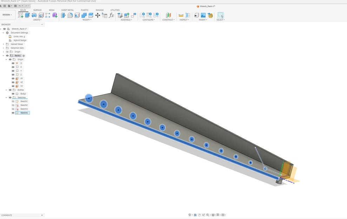Show hidden Sketch3 via eye icon

[13, 109]
